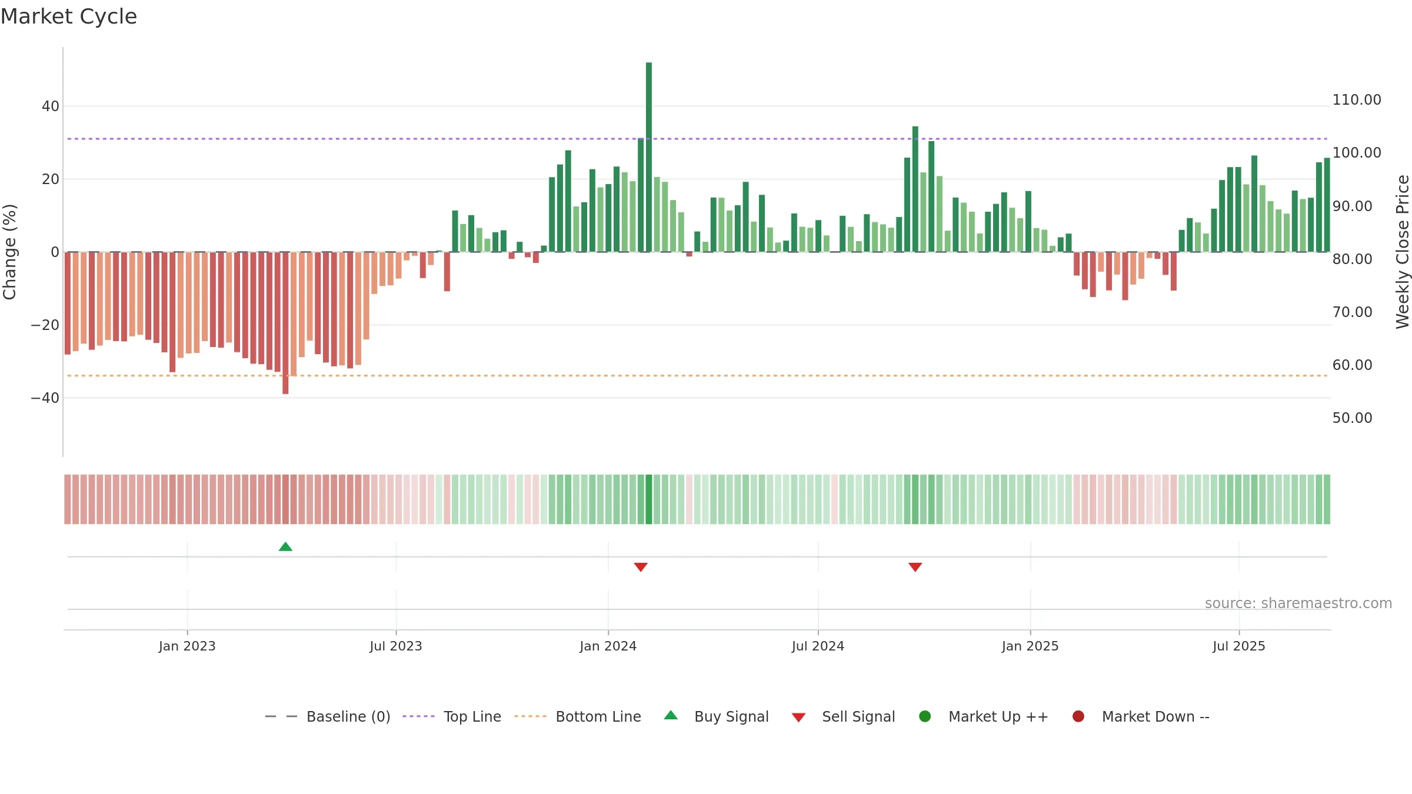Click the darkest green heatmap strip cell
This screenshot has height=794, width=1412.
click(x=649, y=499)
